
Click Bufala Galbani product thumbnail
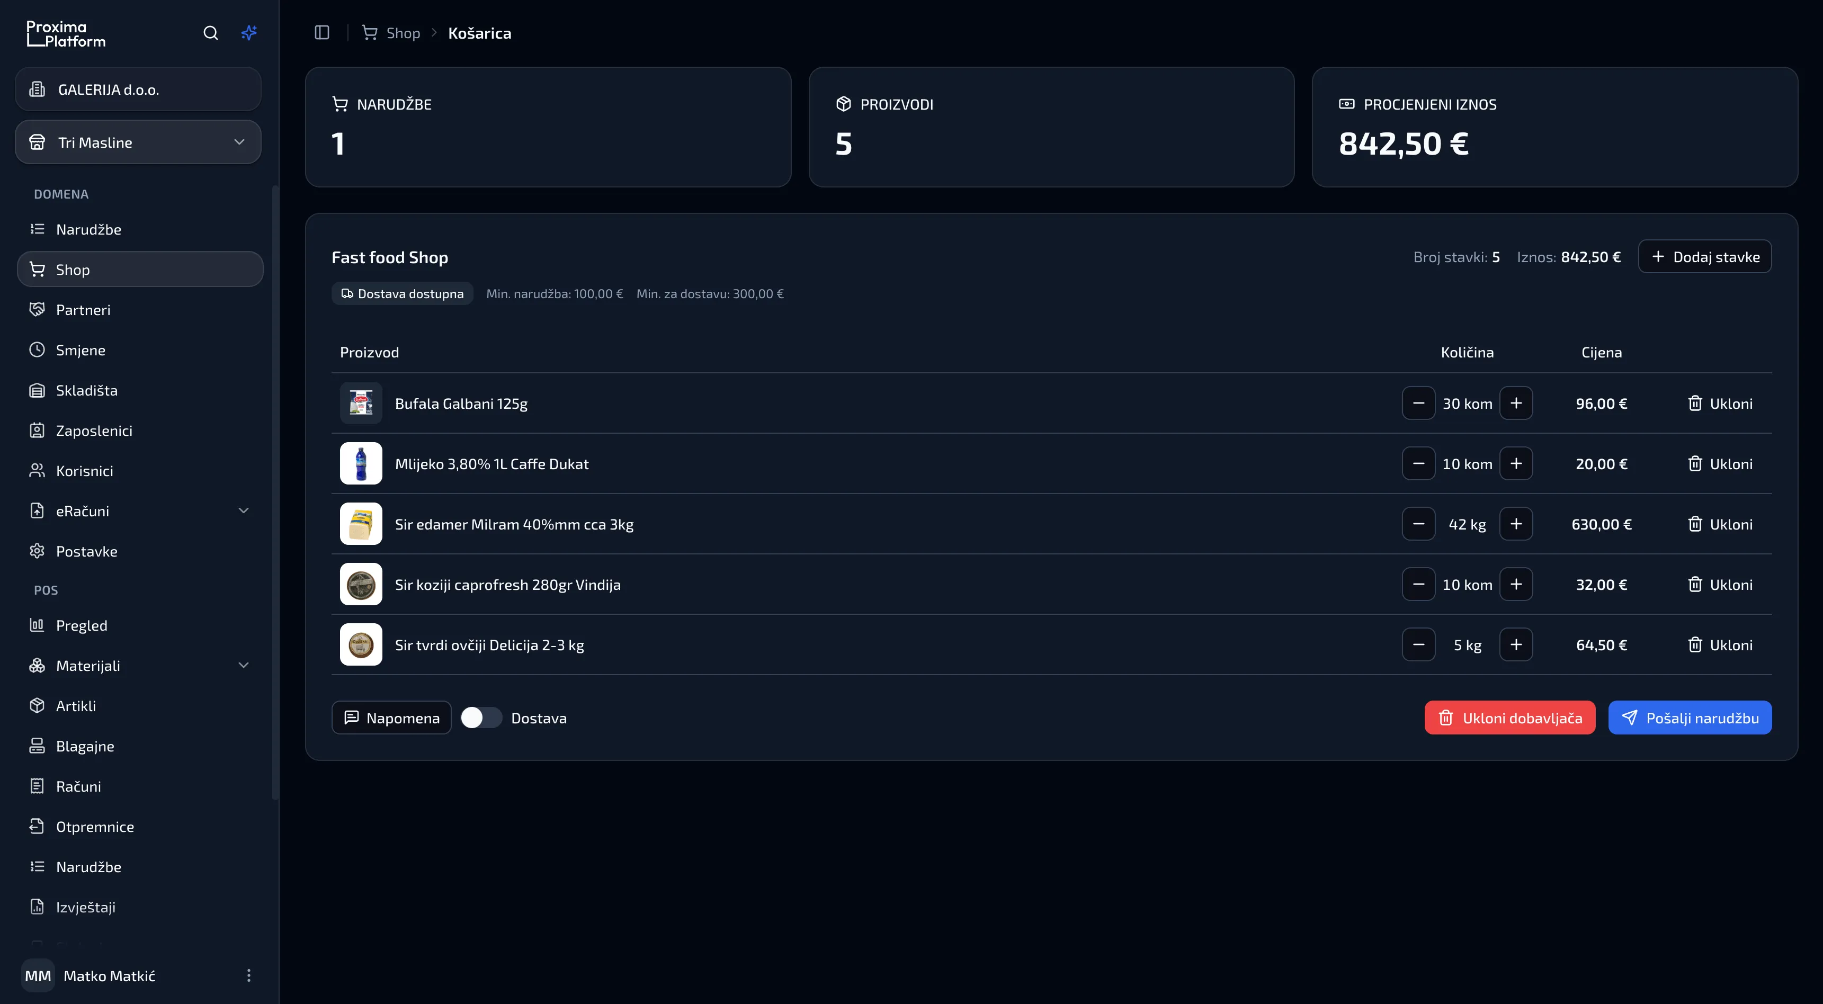361,404
